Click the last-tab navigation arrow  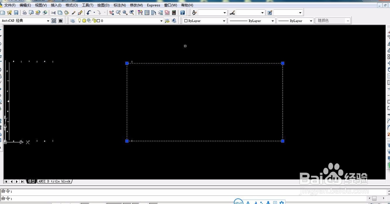coord(22,182)
